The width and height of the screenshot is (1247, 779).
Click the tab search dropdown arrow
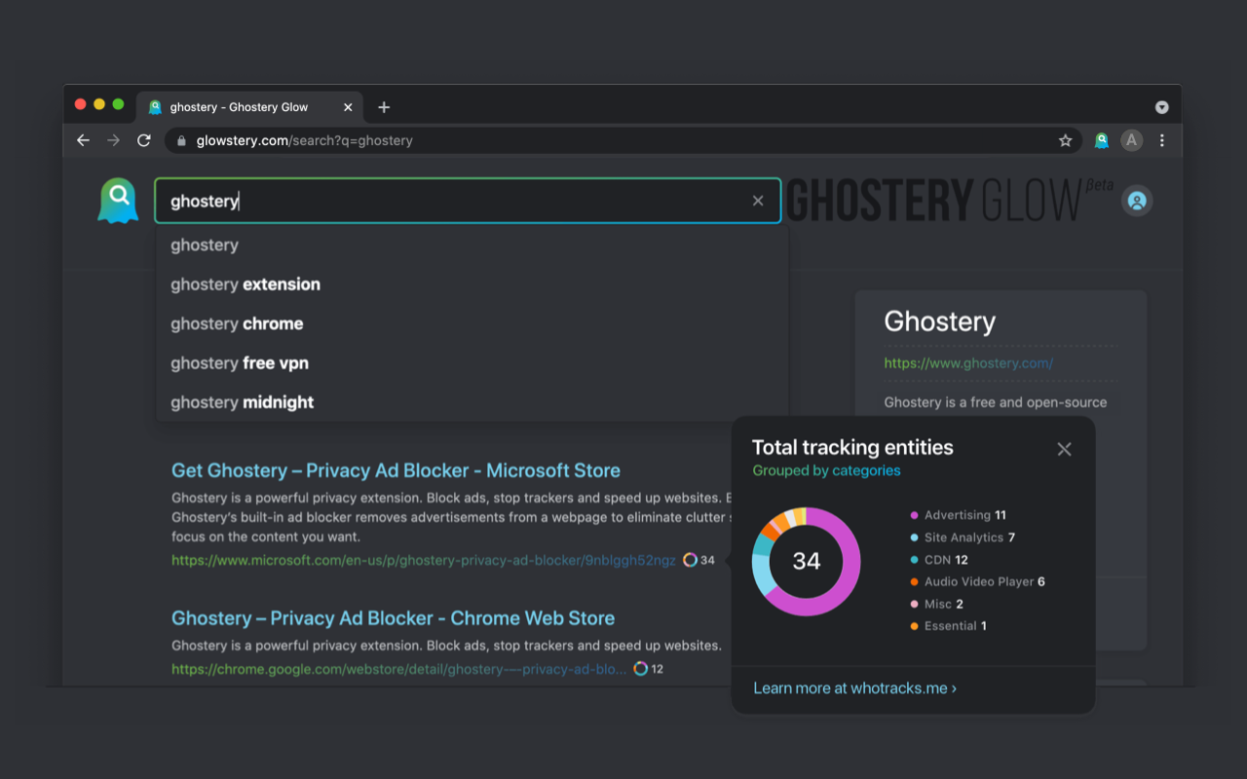point(1161,107)
